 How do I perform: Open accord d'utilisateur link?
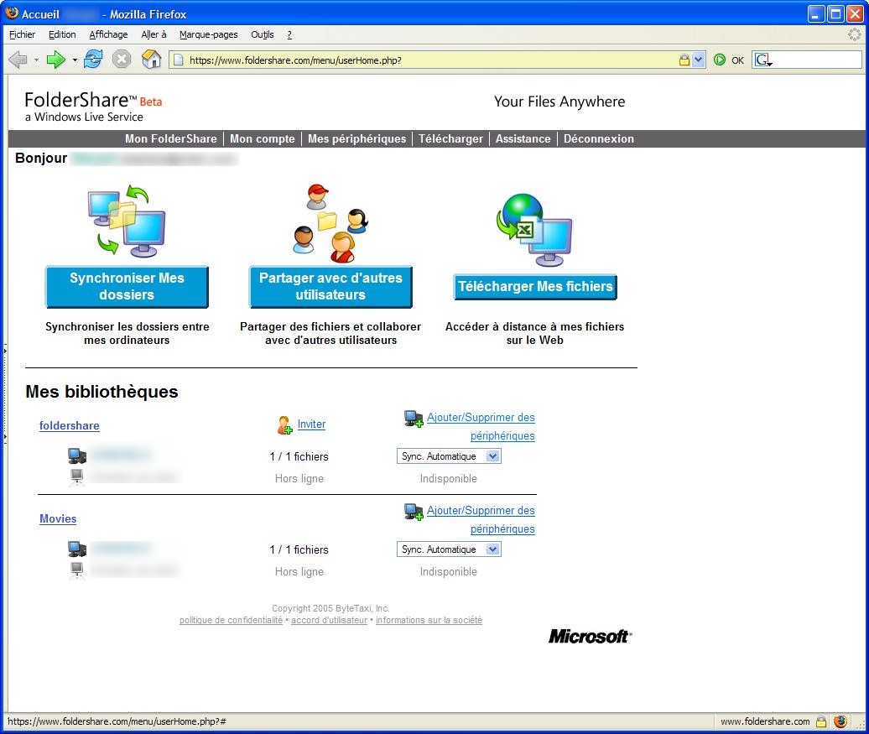point(329,620)
